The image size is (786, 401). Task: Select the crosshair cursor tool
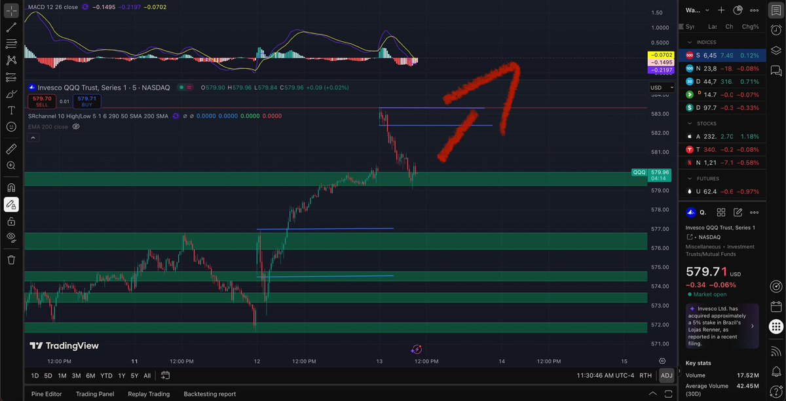pyautogui.click(x=11, y=10)
